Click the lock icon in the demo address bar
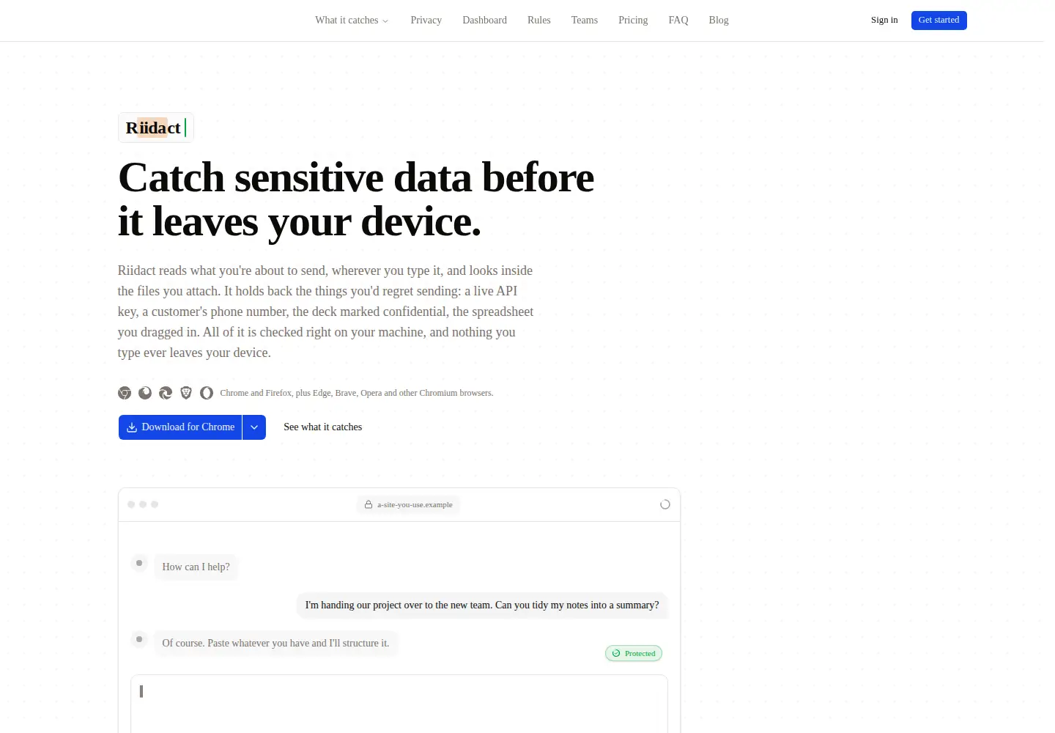 [369, 504]
